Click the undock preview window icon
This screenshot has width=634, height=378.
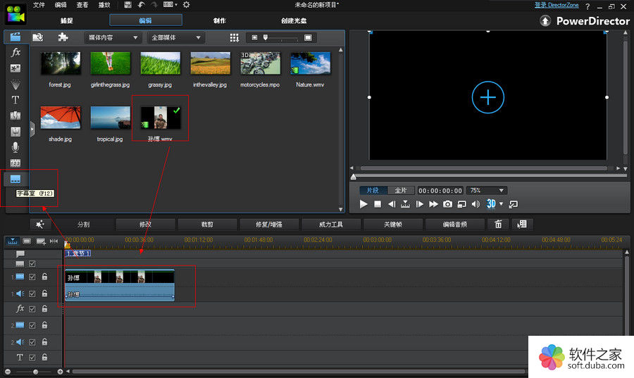pyautogui.click(x=514, y=204)
